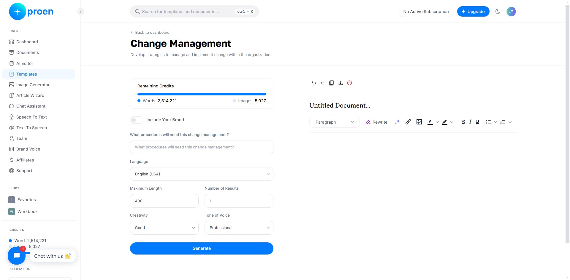Open the Paragraph style dropdown

[x=335, y=122]
